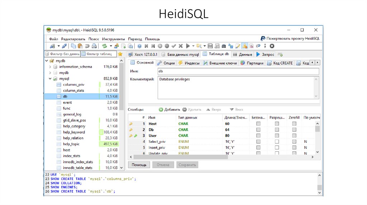The width and height of the screenshot is (367, 205).
Task: Jump to last row icon
Action: pos(153,46)
